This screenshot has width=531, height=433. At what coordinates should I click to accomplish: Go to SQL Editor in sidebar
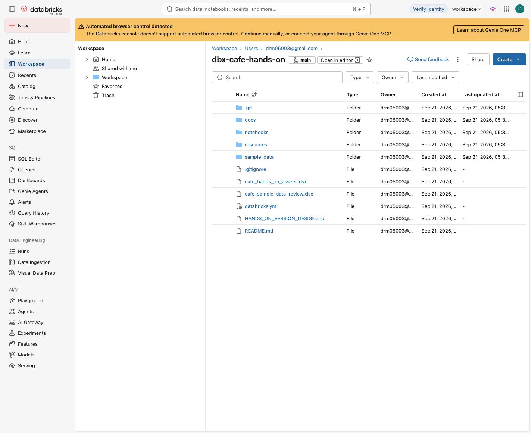click(30, 159)
